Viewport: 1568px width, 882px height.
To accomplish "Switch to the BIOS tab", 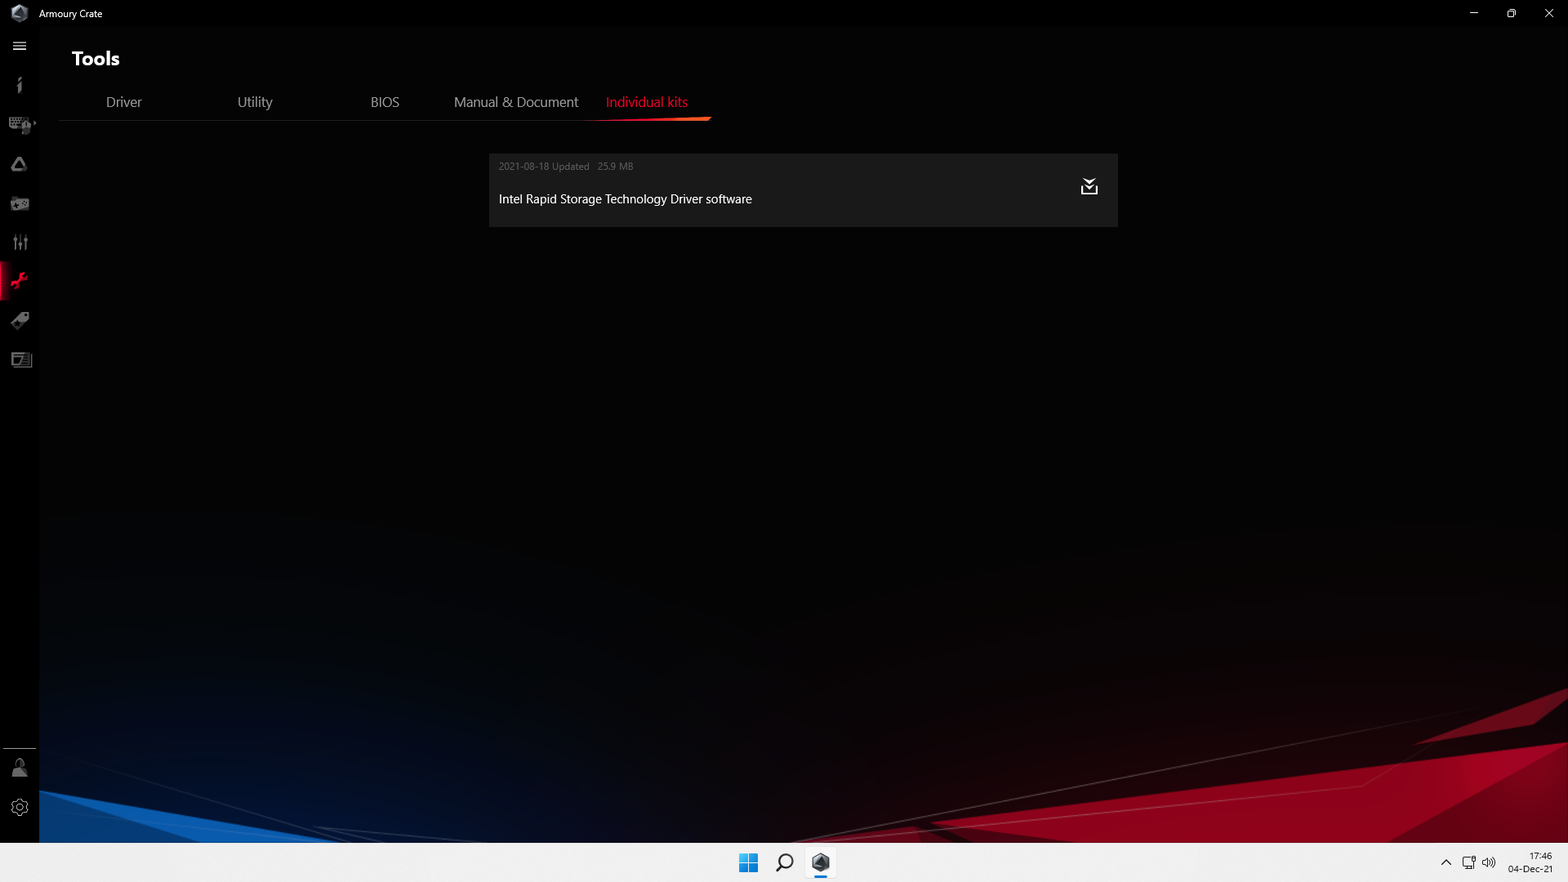I will point(385,102).
